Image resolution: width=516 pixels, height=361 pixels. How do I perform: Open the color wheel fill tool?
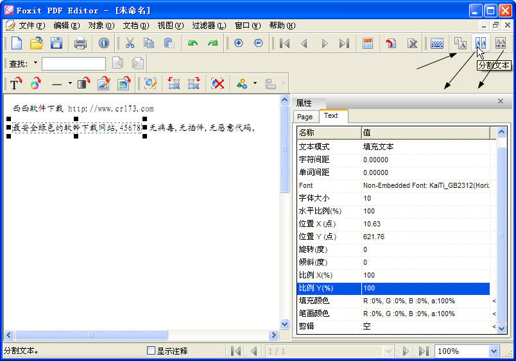[x=36, y=84]
